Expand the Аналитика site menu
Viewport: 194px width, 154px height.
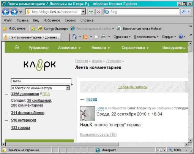pyautogui.click(x=69, y=48)
